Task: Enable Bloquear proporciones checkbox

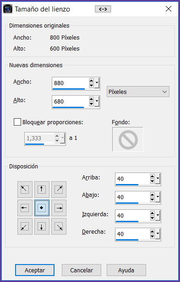Action: tap(17, 122)
